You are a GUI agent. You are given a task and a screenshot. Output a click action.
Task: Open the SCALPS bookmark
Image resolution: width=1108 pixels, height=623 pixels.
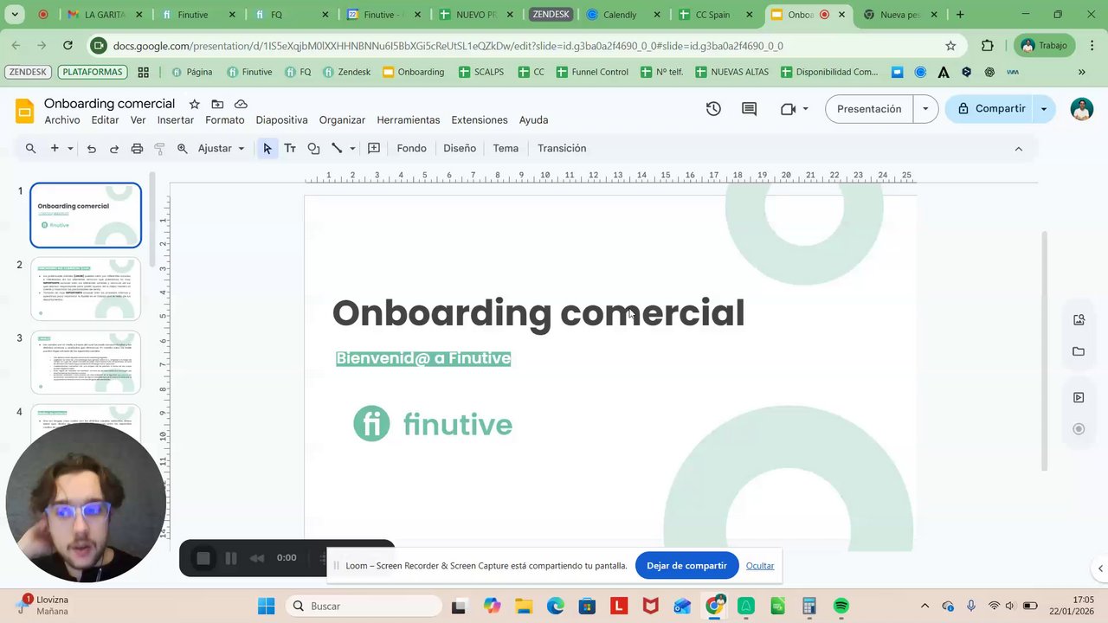(481, 73)
